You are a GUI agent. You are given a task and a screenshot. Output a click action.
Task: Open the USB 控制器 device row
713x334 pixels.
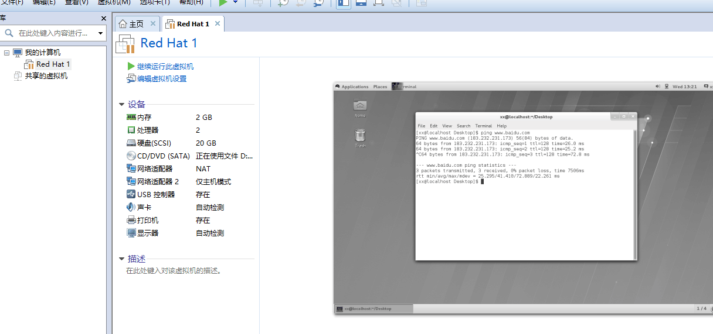pos(190,195)
